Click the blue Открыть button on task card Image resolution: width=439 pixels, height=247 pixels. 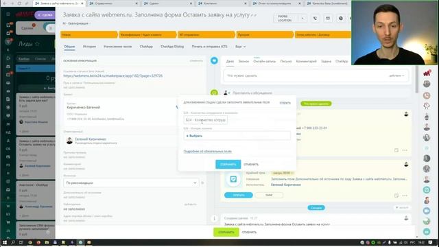[239, 195]
